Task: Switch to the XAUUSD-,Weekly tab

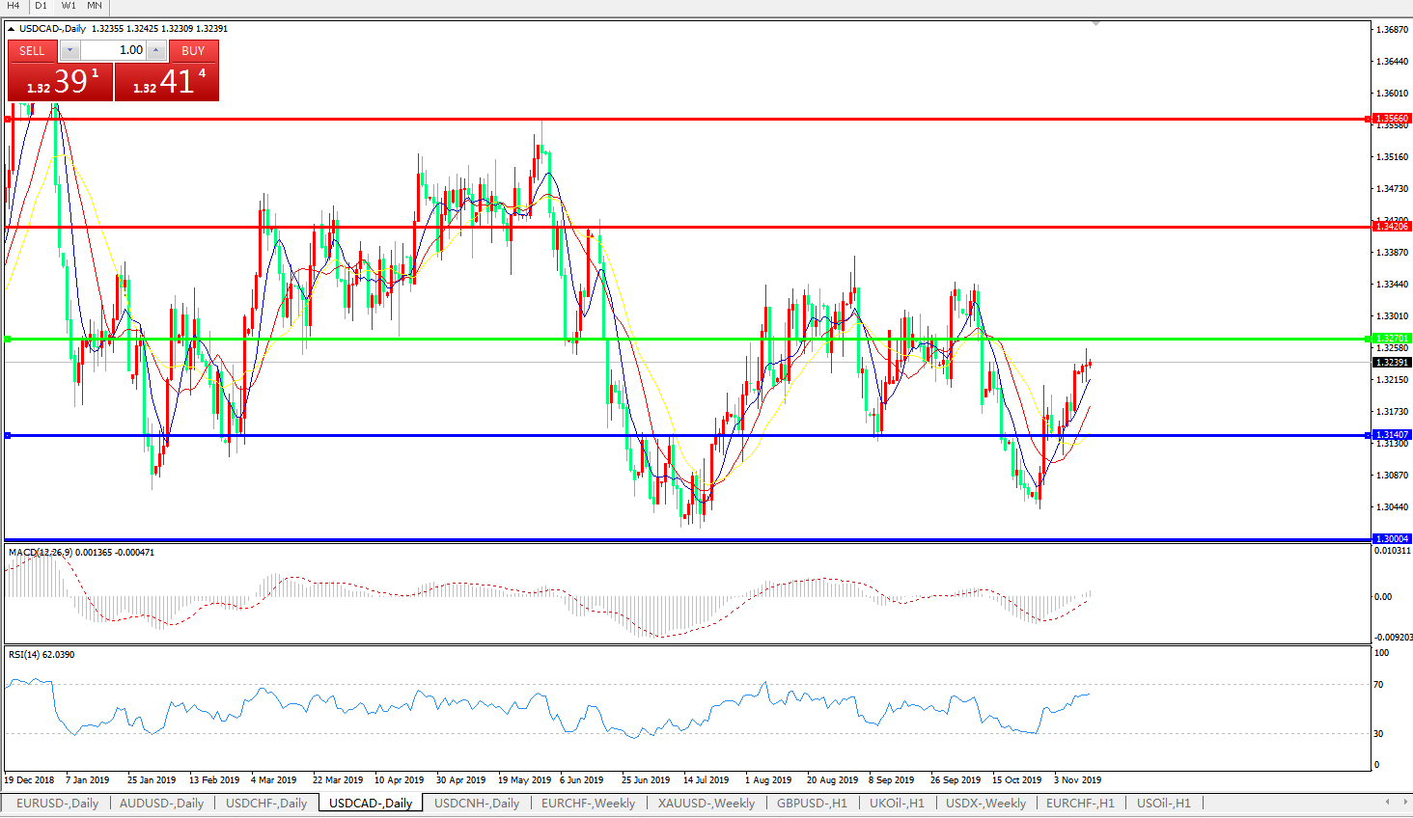Action: [706, 803]
